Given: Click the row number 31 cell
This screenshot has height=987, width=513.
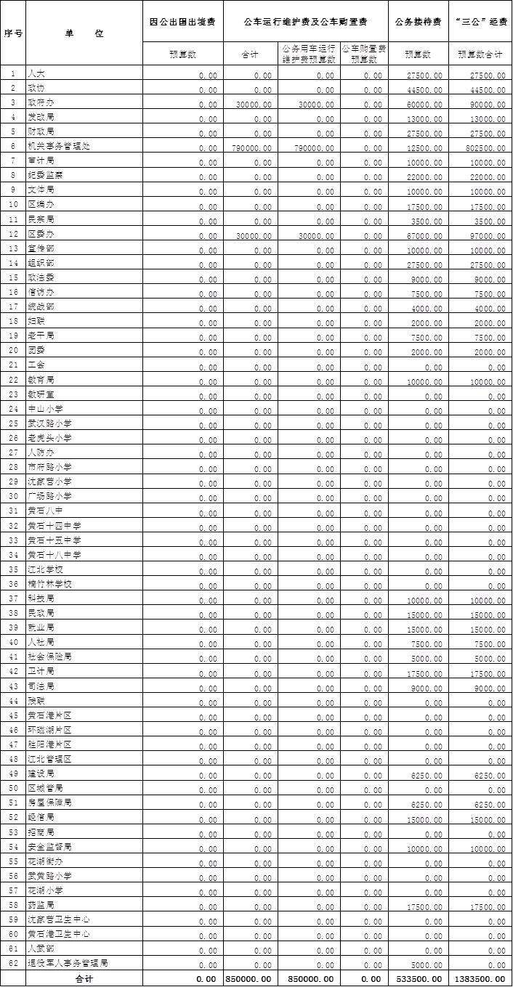Looking at the screenshot, I should click(x=13, y=511).
